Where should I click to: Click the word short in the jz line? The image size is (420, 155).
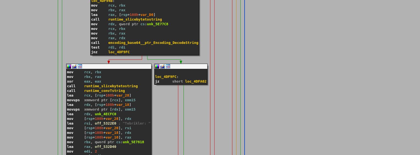click(178, 81)
